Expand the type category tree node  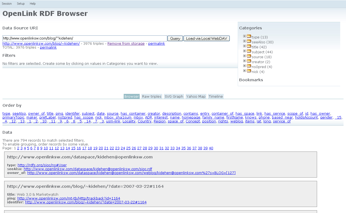[244, 36]
